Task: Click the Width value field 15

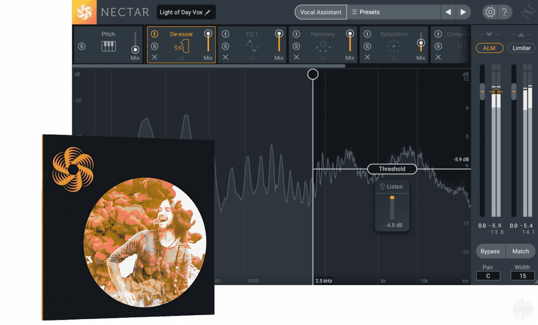Action: (522, 276)
